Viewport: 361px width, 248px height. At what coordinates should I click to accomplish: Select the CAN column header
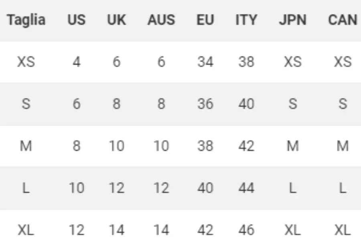[343, 20]
